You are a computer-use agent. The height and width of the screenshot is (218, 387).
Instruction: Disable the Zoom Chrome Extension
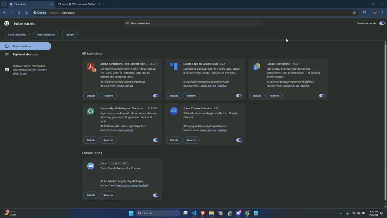(239, 140)
